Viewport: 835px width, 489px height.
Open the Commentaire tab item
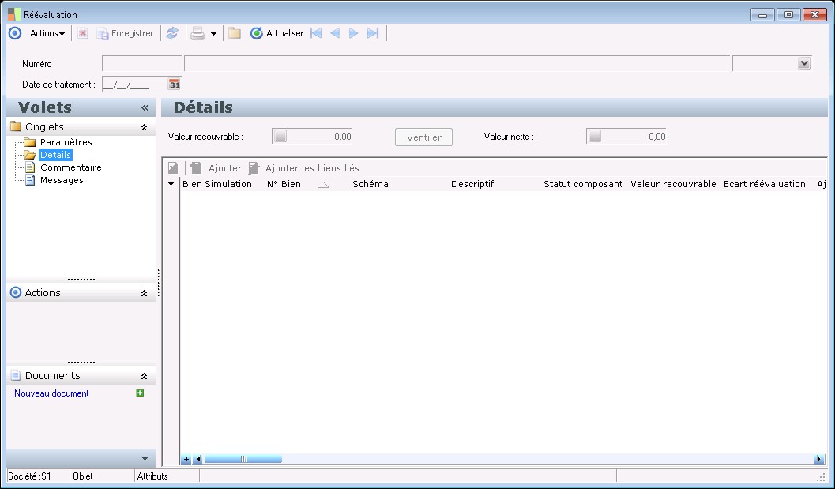[x=70, y=167]
